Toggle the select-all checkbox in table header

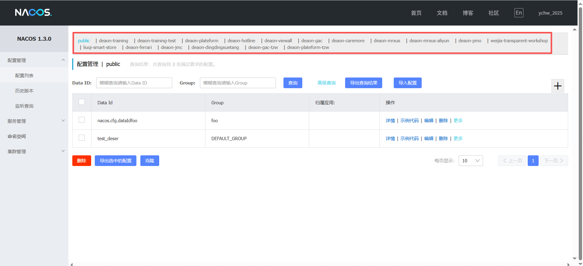(x=82, y=102)
